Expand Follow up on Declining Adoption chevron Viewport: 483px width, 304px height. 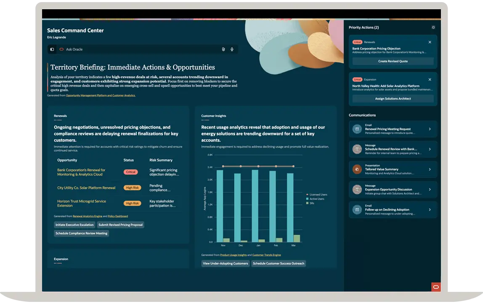pos(430,210)
